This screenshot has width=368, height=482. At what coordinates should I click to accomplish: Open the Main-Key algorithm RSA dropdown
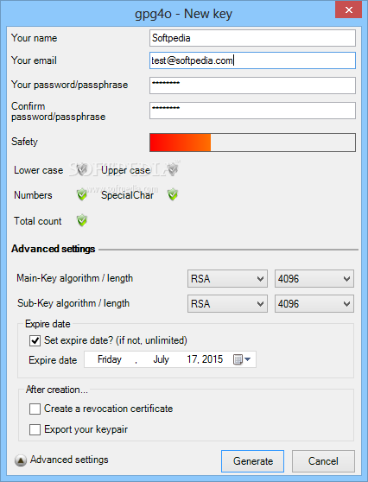227,279
